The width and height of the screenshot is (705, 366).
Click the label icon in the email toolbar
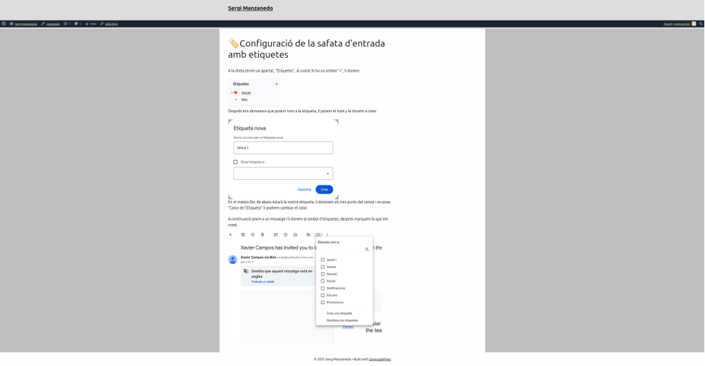click(318, 235)
